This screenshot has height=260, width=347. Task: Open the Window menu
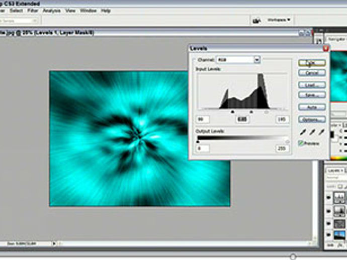tap(88, 11)
